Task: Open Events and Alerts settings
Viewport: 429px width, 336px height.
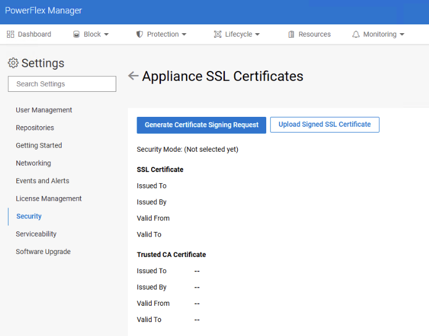Action: click(x=42, y=181)
